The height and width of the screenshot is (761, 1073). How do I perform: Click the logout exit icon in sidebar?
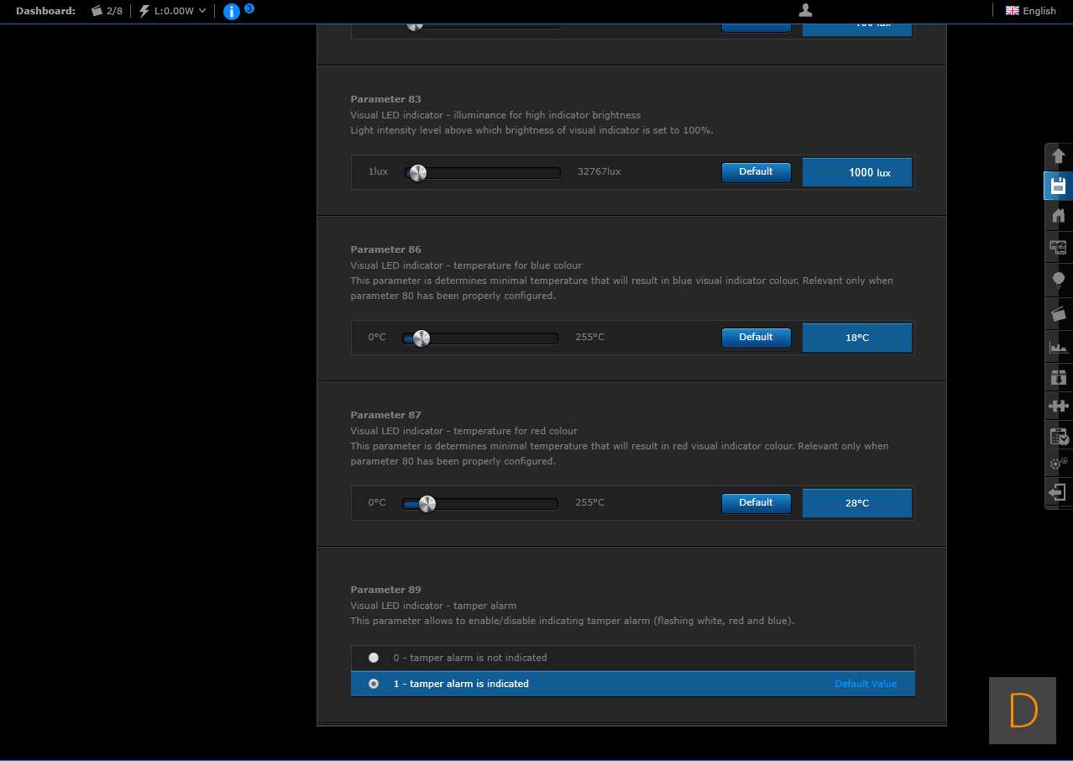(x=1058, y=492)
